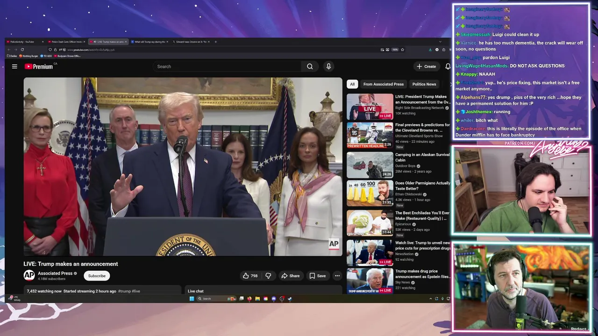Screen dimensions: 598x336
Task: Switch to Police Dash Cam browser tab
Action: 67,42
